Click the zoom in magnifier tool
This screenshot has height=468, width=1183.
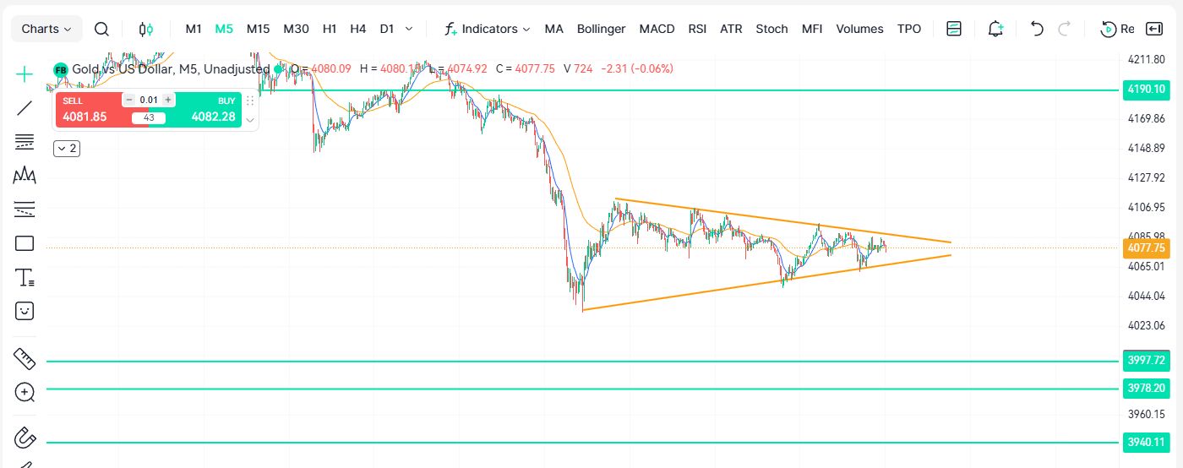coord(25,392)
